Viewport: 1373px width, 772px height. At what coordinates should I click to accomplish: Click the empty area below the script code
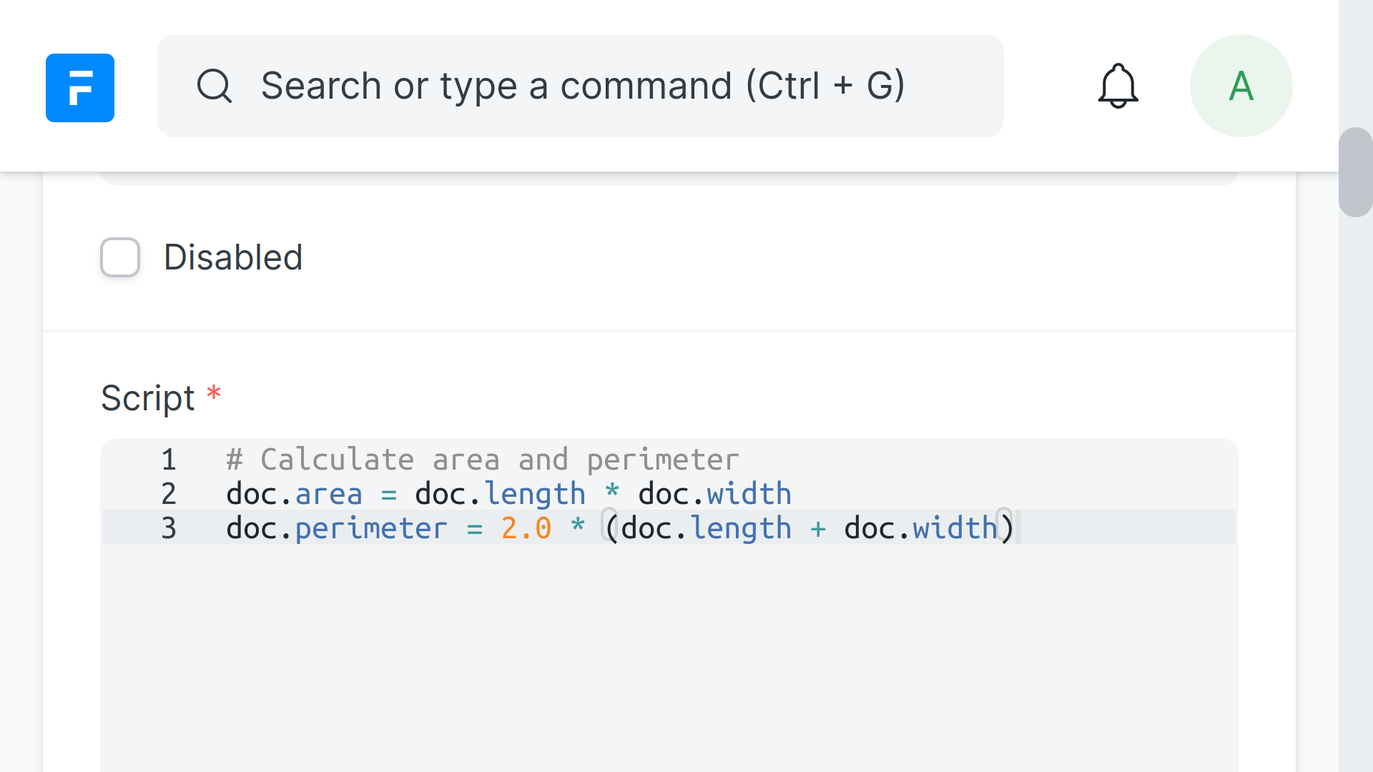coord(669,658)
